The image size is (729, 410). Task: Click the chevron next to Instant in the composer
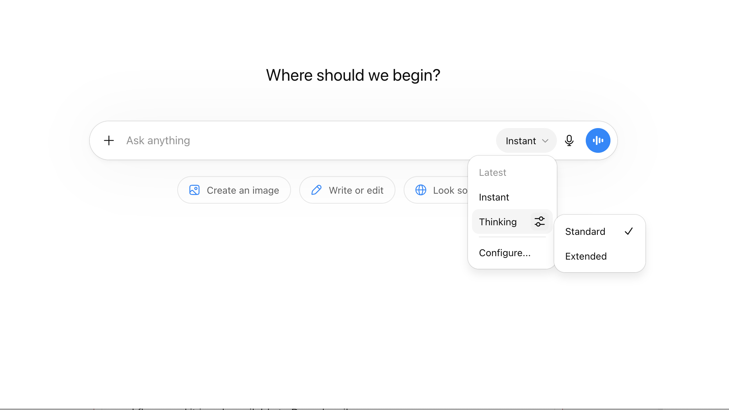pos(546,140)
